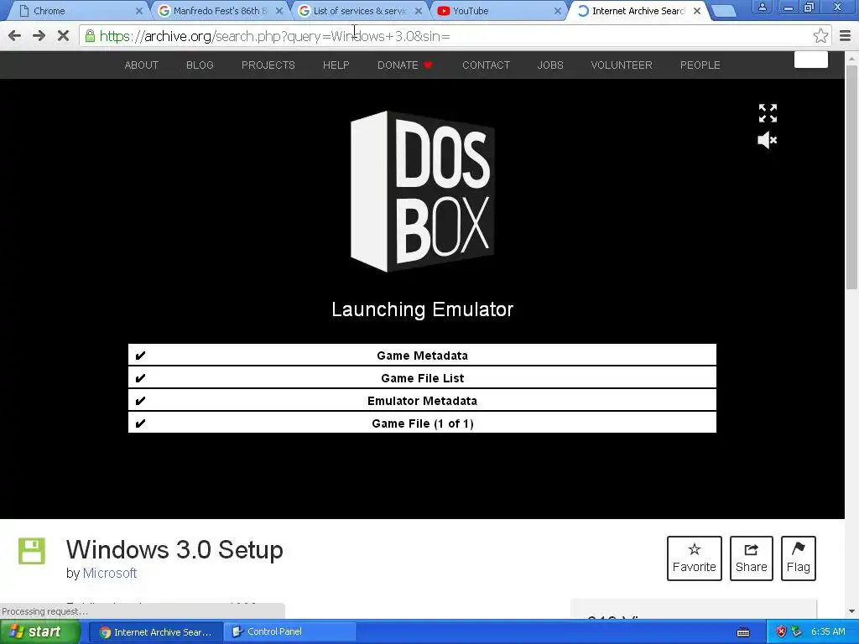Flag this item
This screenshot has height=644, width=859.
[799, 558]
